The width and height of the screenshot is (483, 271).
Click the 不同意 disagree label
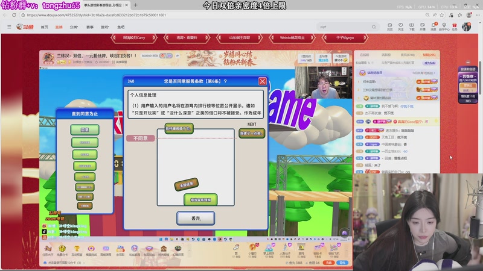[140, 139]
